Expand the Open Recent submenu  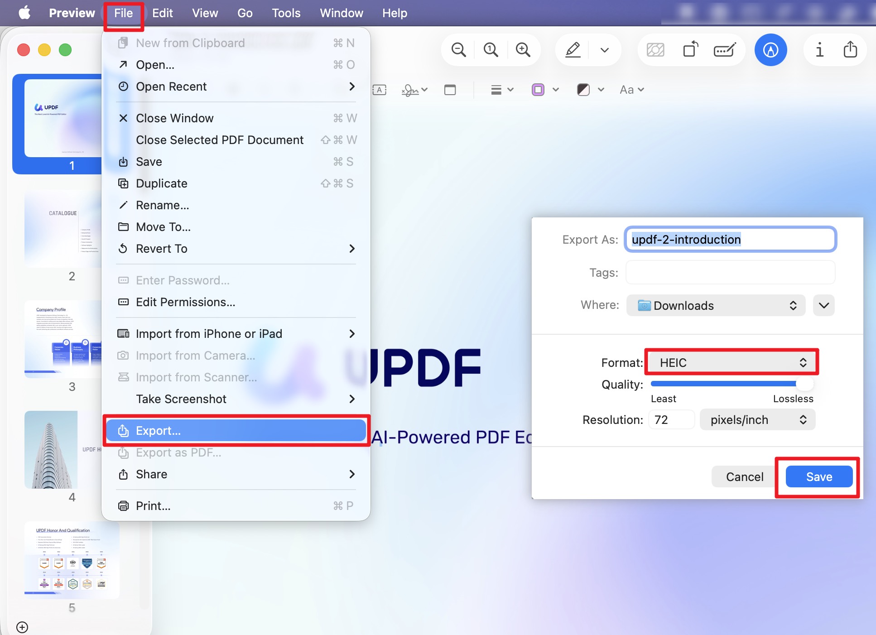(236, 87)
